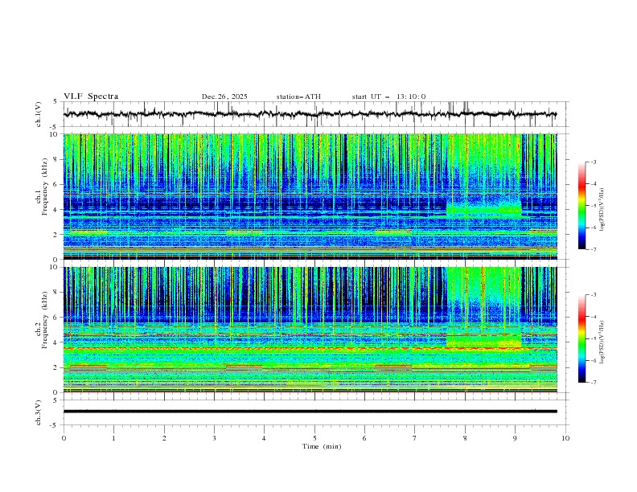Click the lower ch.2 color scale bar

coord(582,338)
